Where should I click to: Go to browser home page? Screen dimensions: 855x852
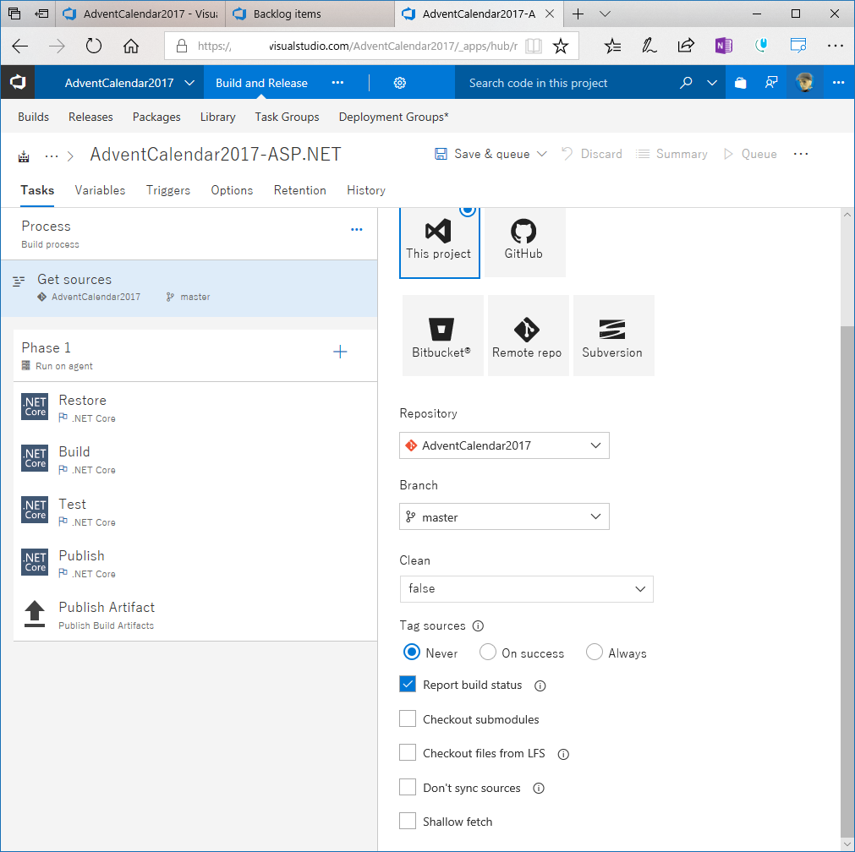pos(131,46)
